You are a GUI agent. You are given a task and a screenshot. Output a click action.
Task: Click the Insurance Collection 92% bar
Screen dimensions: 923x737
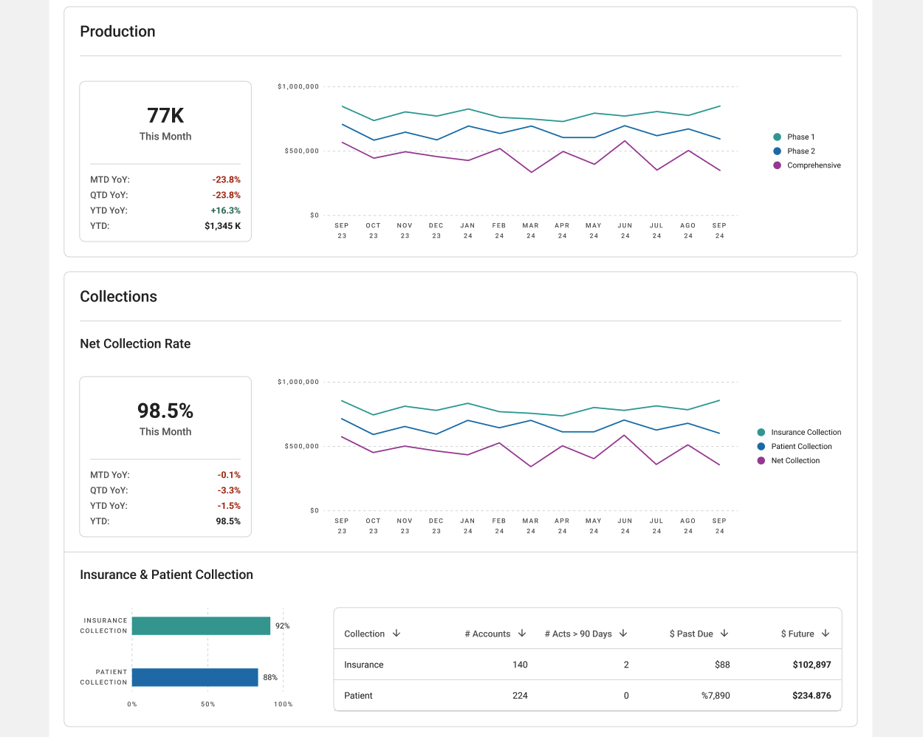pyautogui.click(x=201, y=626)
